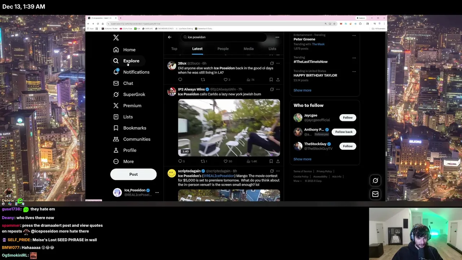Open Chat envelope in sidebar

pyautogui.click(x=116, y=83)
